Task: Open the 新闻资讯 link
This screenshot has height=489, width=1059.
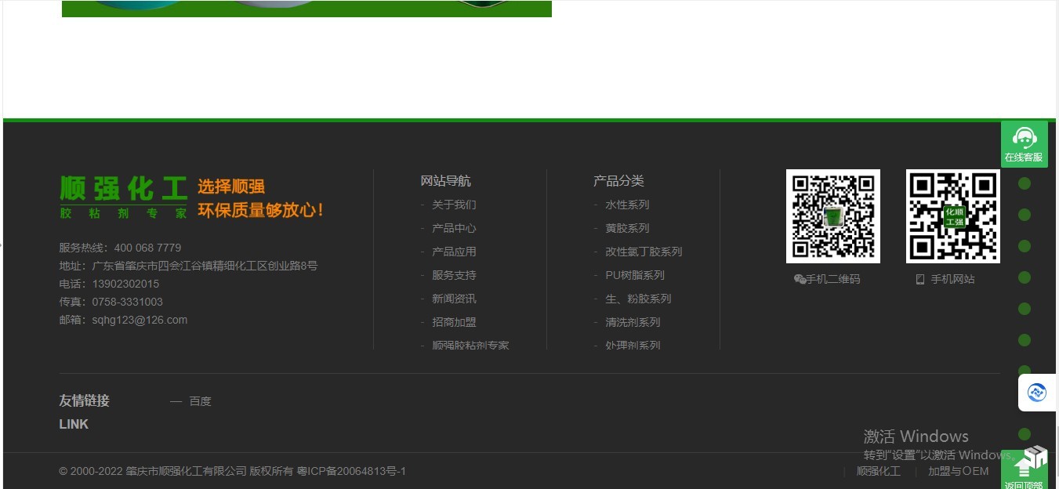Action: point(454,299)
